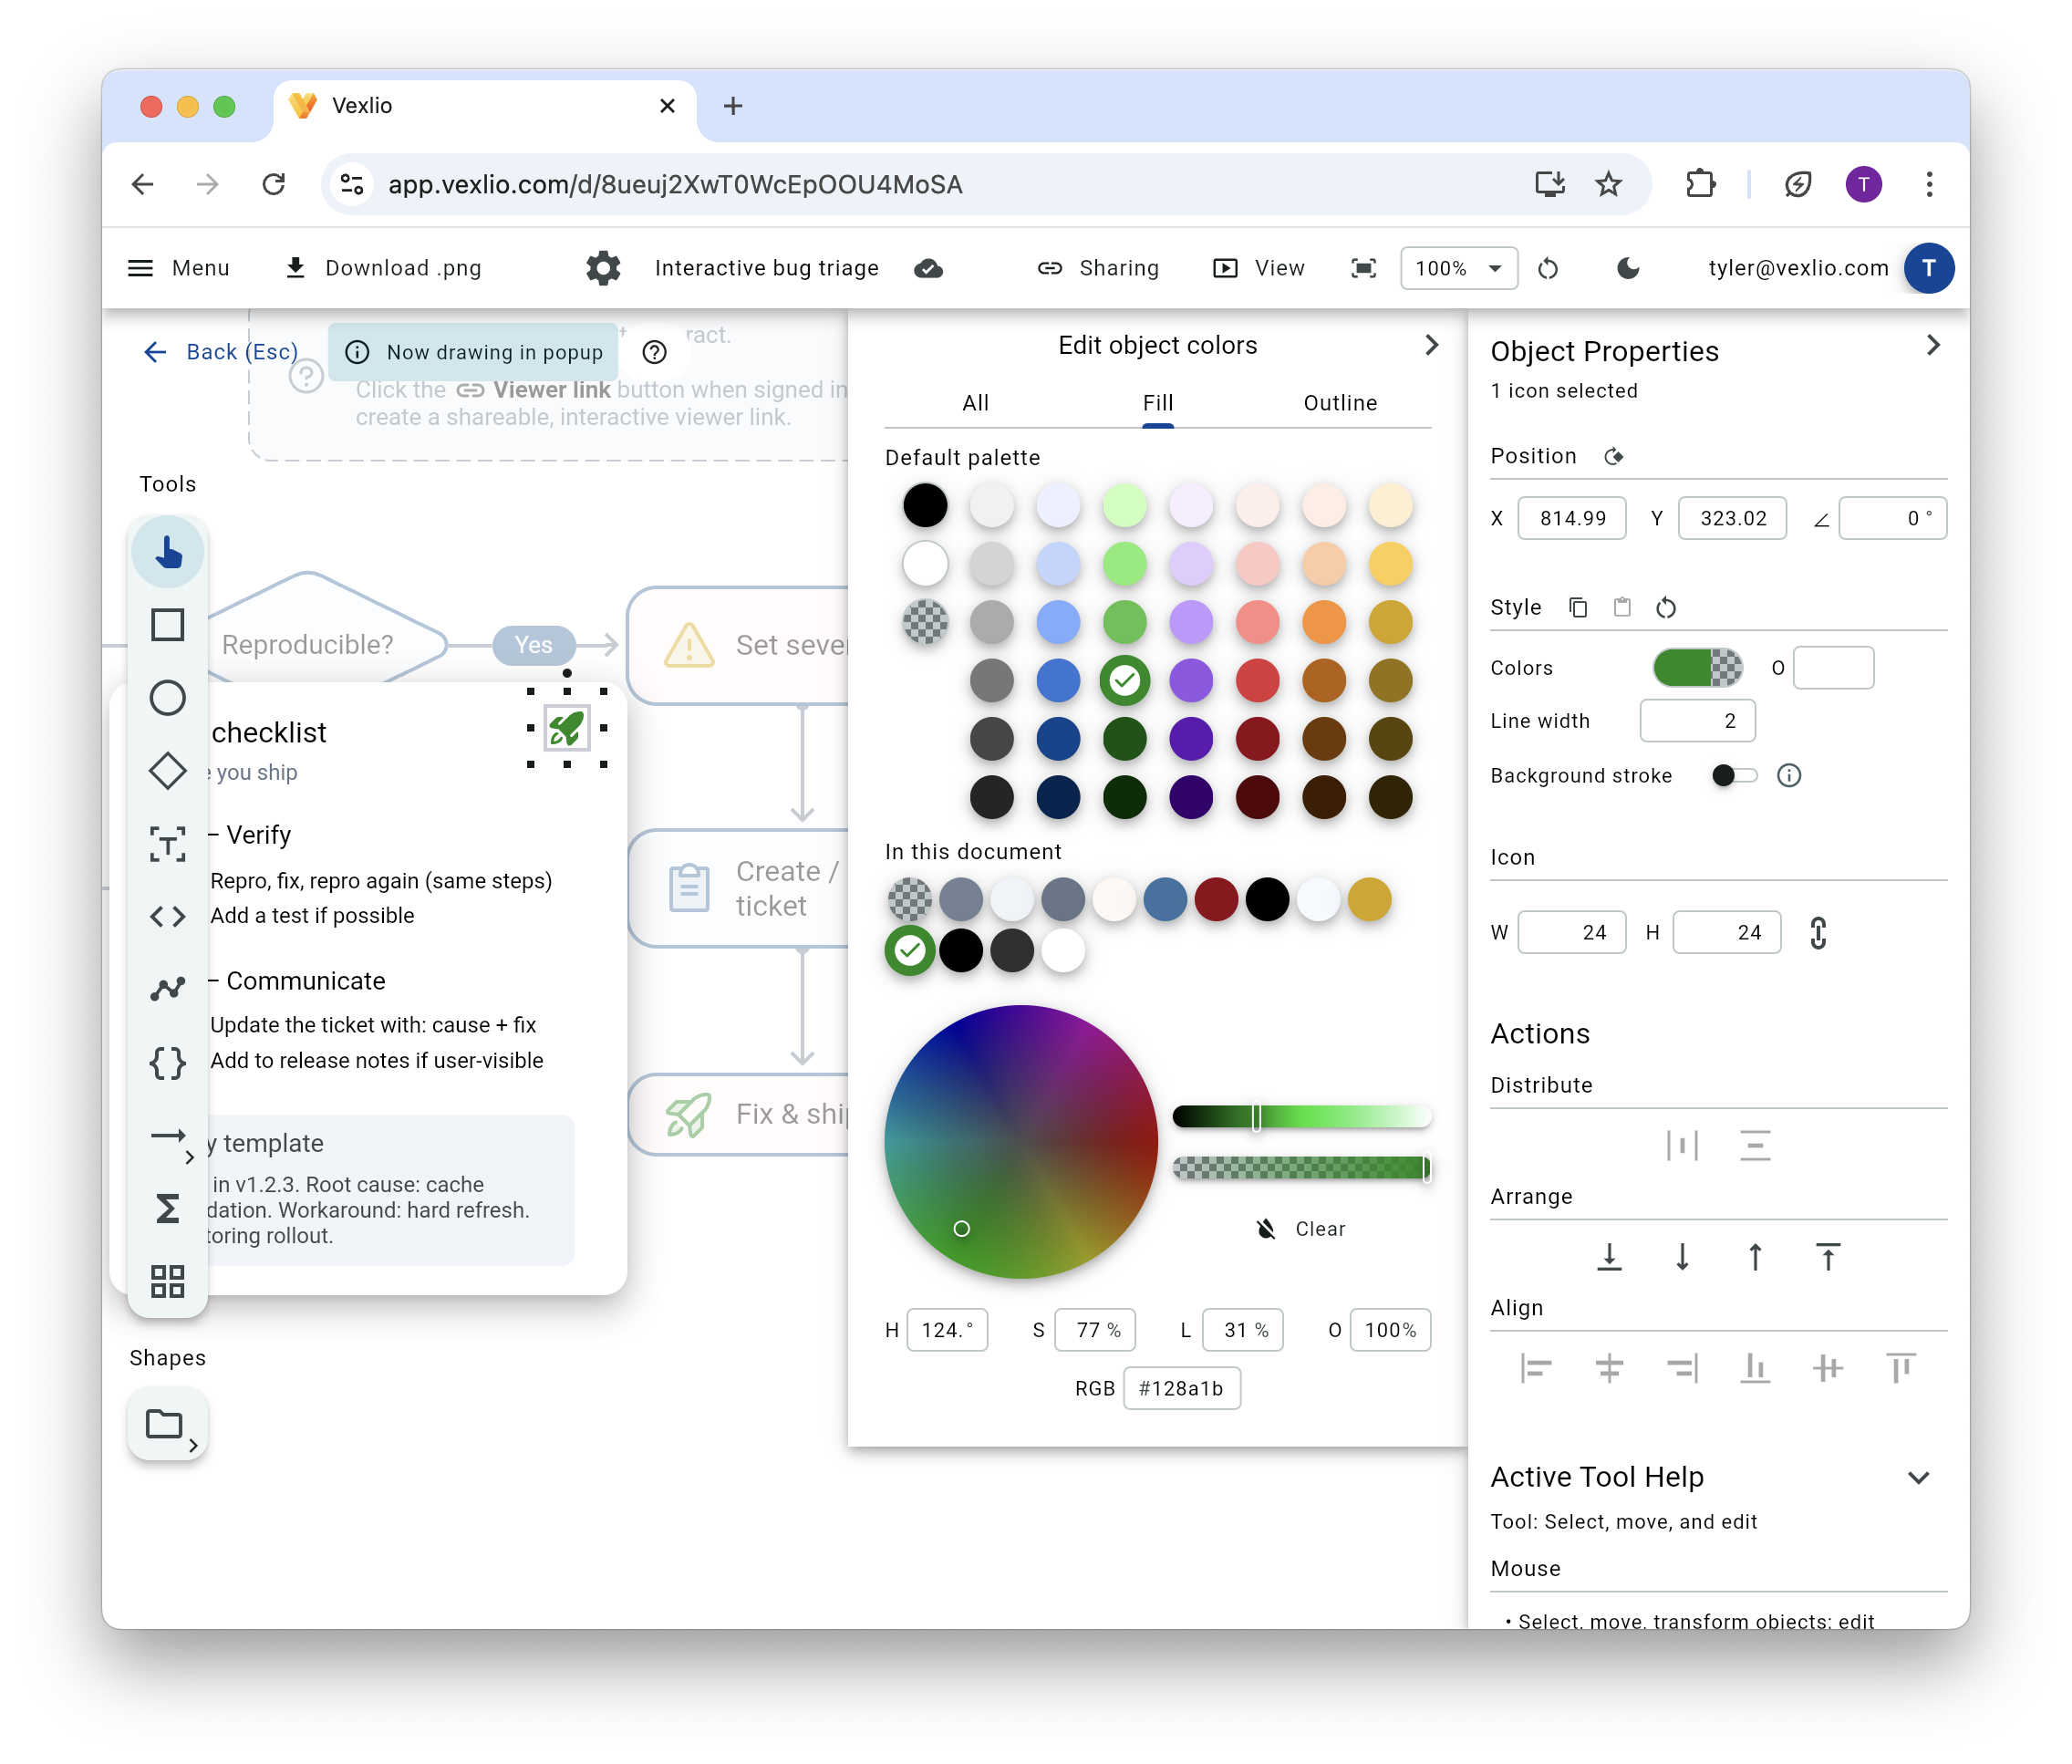Toggle the Colors fill/outline pill
2072x1764 pixels.
1697,667
